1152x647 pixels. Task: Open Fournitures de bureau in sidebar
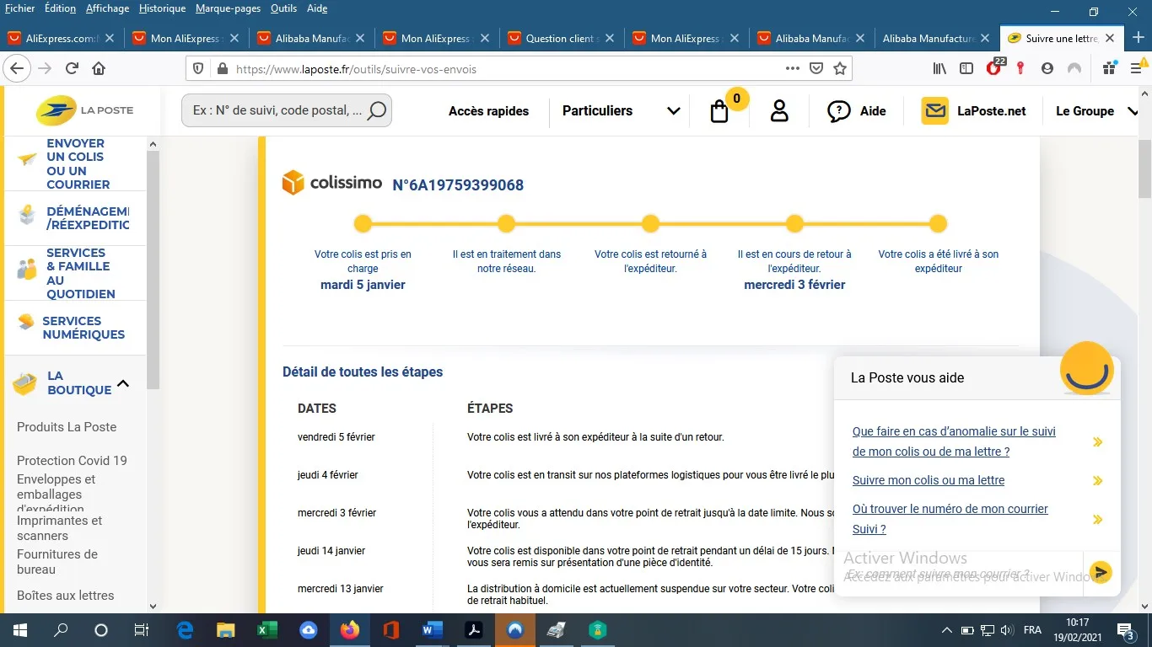click(57, 561)
